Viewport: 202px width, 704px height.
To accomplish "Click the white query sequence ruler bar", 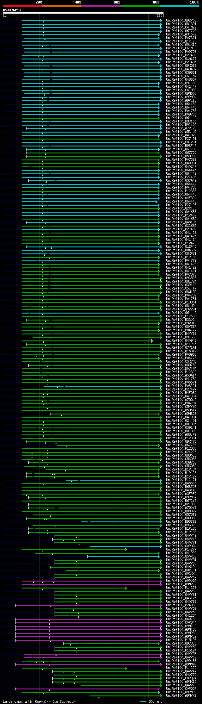I will 83,13.
